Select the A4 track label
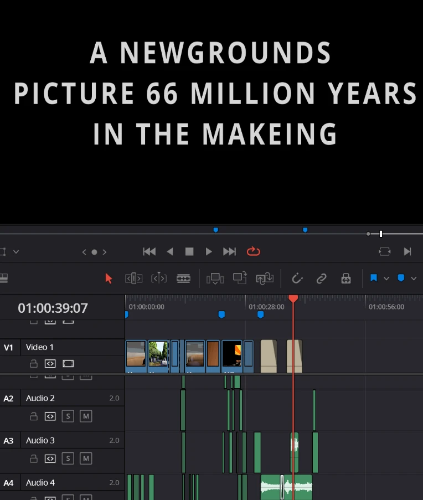 [x=9, y=483]
